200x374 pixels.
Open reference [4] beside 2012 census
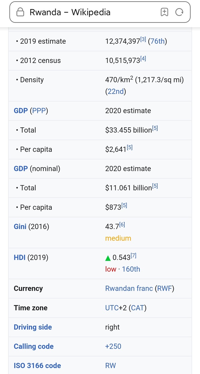point(143,59)
